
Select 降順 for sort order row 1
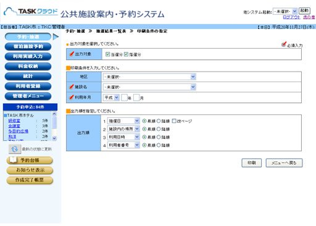[159, 121]
